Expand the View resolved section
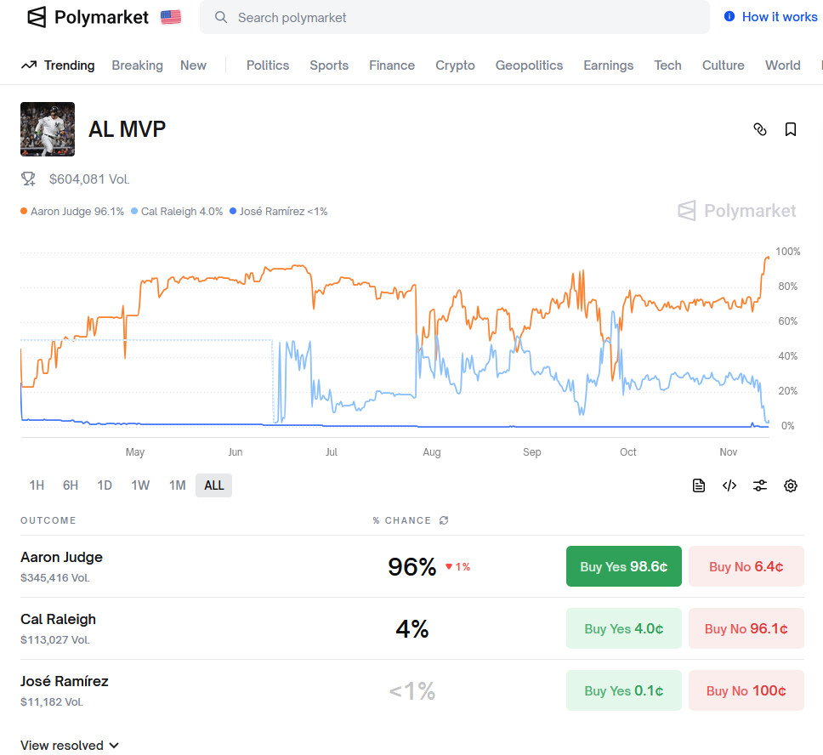823x755 pixels. pos(70,746)
